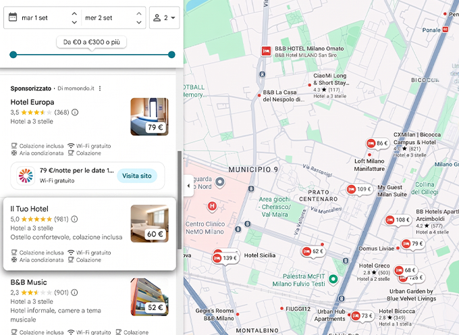The width and height of the screenshot is (459, 335).
Task: Open the check-in calendar icon
Action: coord(13,17)
